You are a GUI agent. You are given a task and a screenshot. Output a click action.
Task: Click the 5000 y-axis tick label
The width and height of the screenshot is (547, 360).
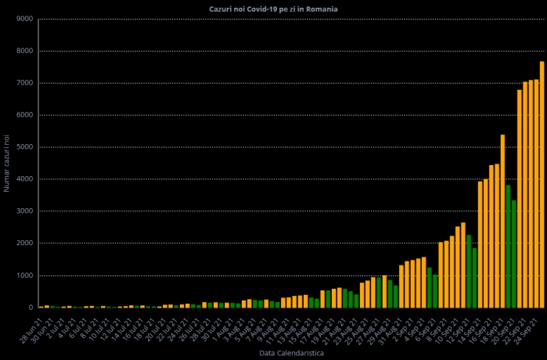[24, 147]
